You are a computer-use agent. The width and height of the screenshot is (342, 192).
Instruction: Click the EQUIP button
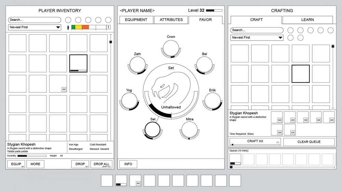[16, 164]
